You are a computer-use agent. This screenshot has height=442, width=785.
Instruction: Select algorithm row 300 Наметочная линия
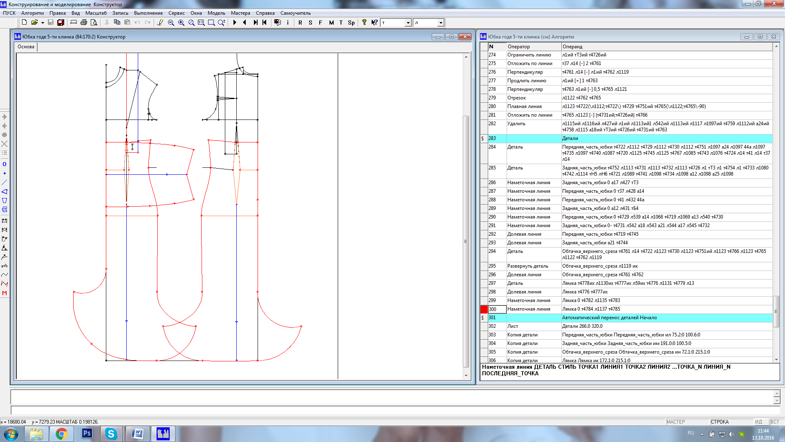pyautogui.click(x=630, y=309)
